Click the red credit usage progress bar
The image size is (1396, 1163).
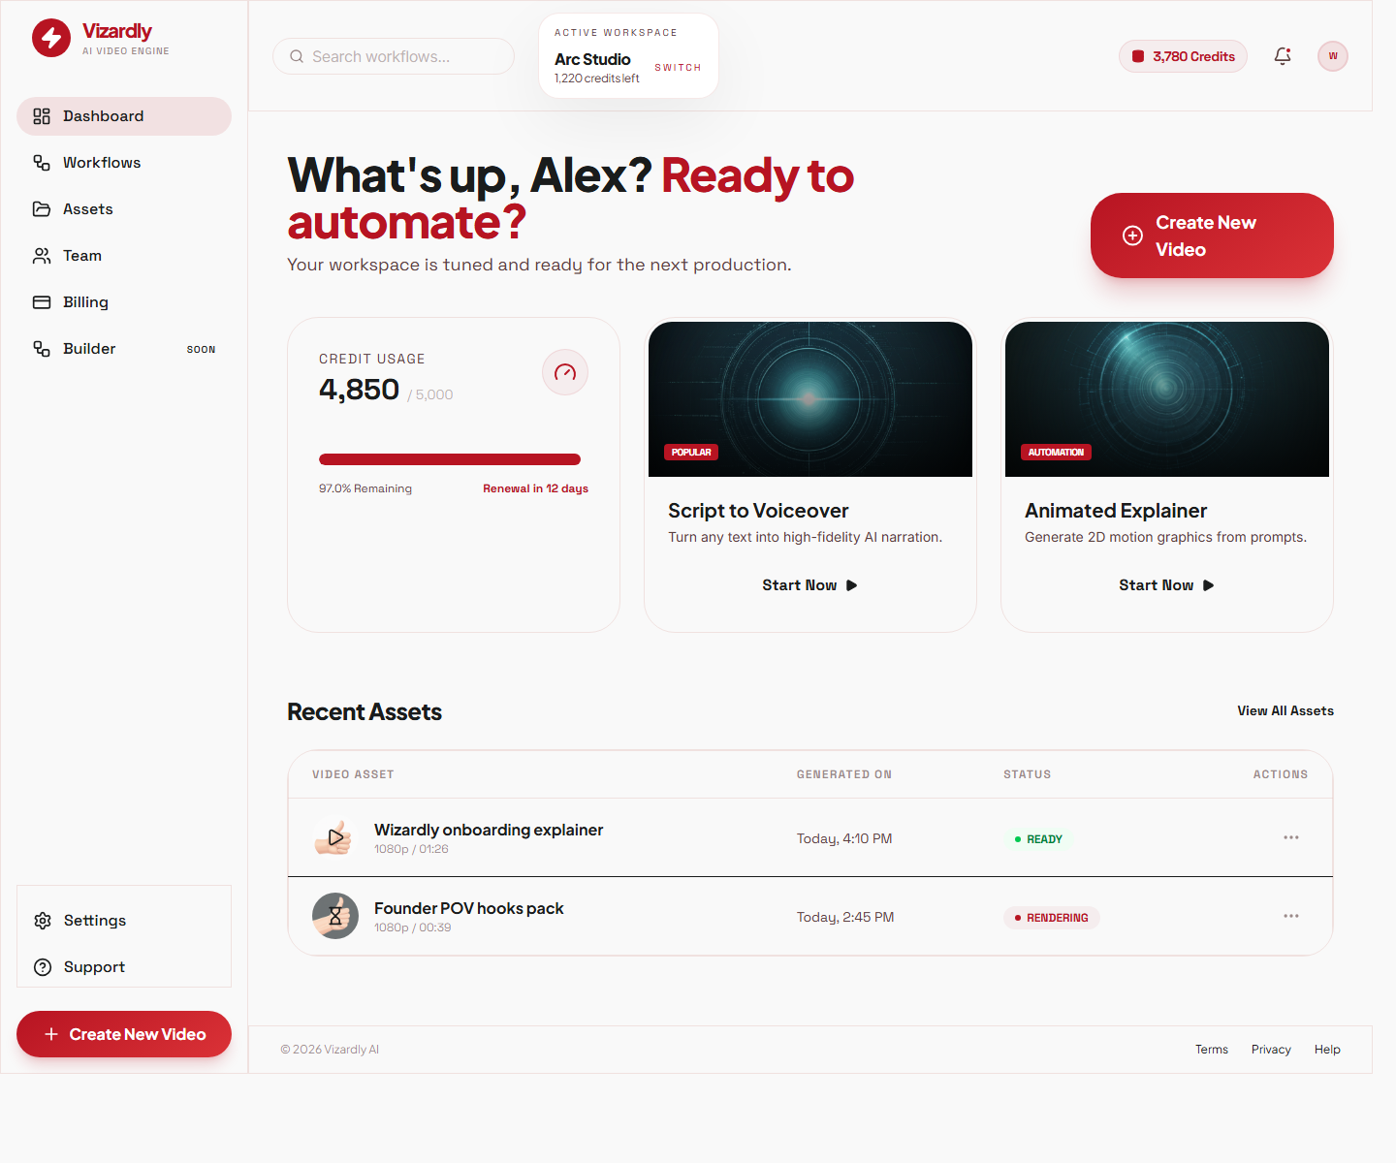point(450,459)
